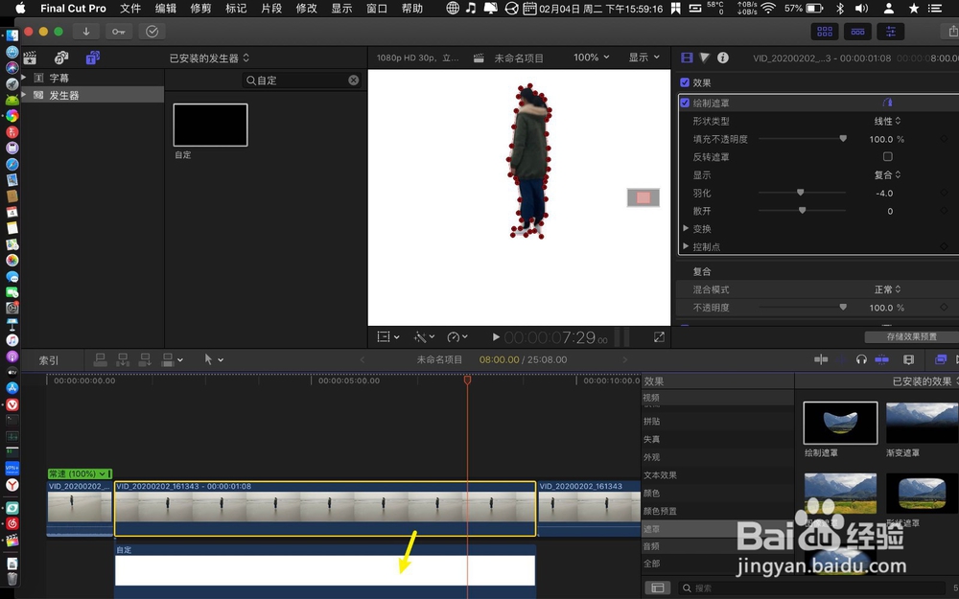This screenshot has width=959, height=599.
Task: Open the timeline 索引 index button
Action: pyautogui.click(x=49, y=360)
